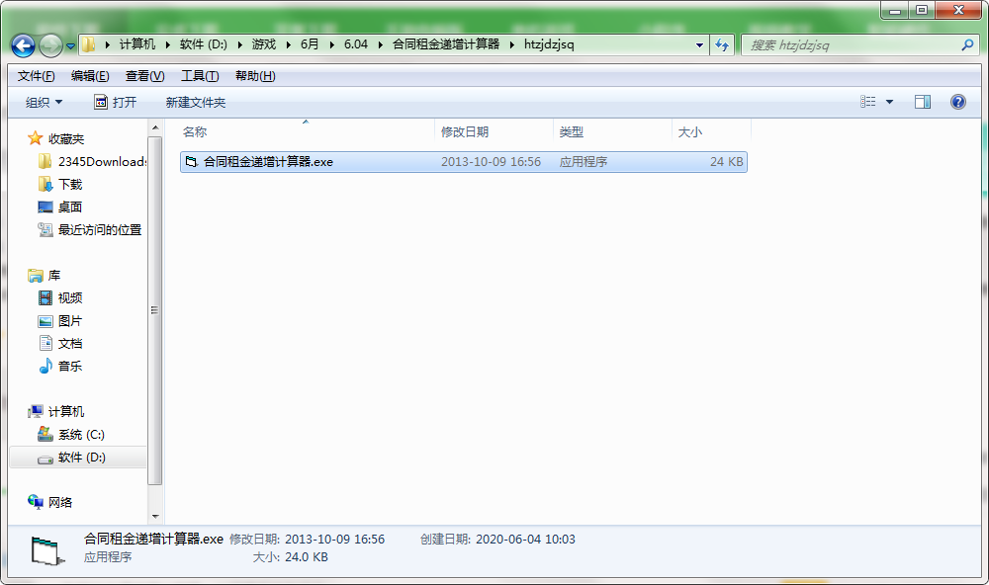
Task: Click the 打开 toolbar button
Action: [x=116, y=102]
